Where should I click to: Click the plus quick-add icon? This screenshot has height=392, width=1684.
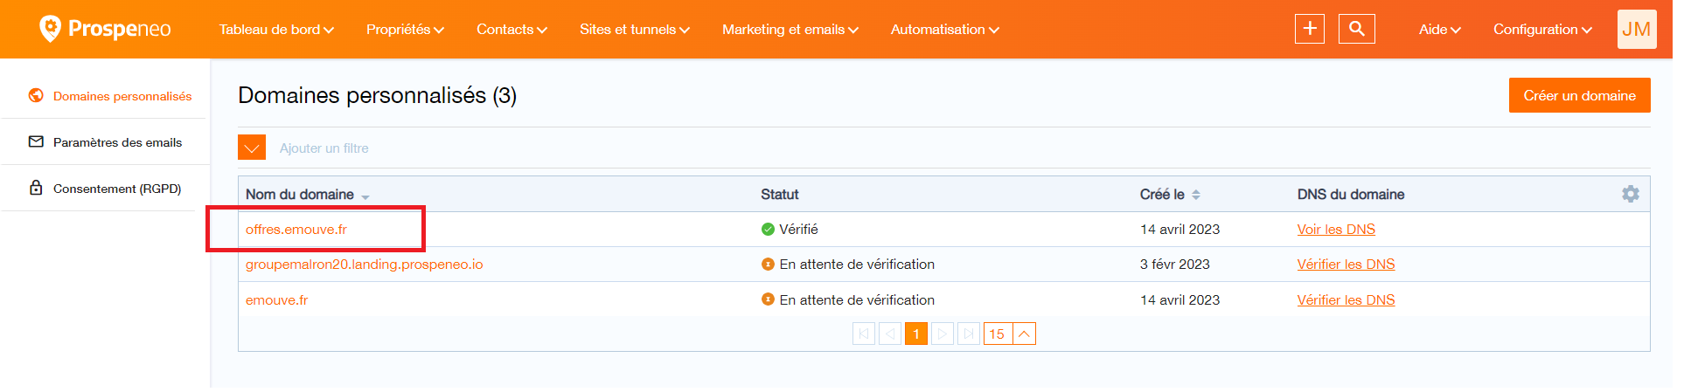point(1310,29)
